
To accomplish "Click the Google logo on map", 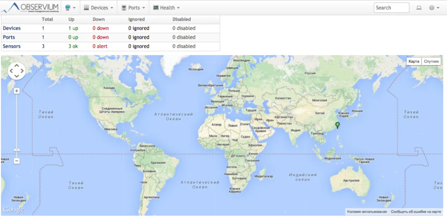I will click(13, 210).
